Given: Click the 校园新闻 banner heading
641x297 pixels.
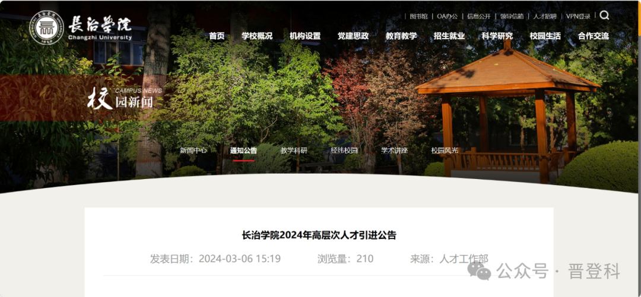Looking at the screenshot, I should point(121,99).
